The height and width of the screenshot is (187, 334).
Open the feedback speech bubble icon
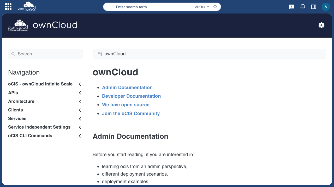pos(292,7)
